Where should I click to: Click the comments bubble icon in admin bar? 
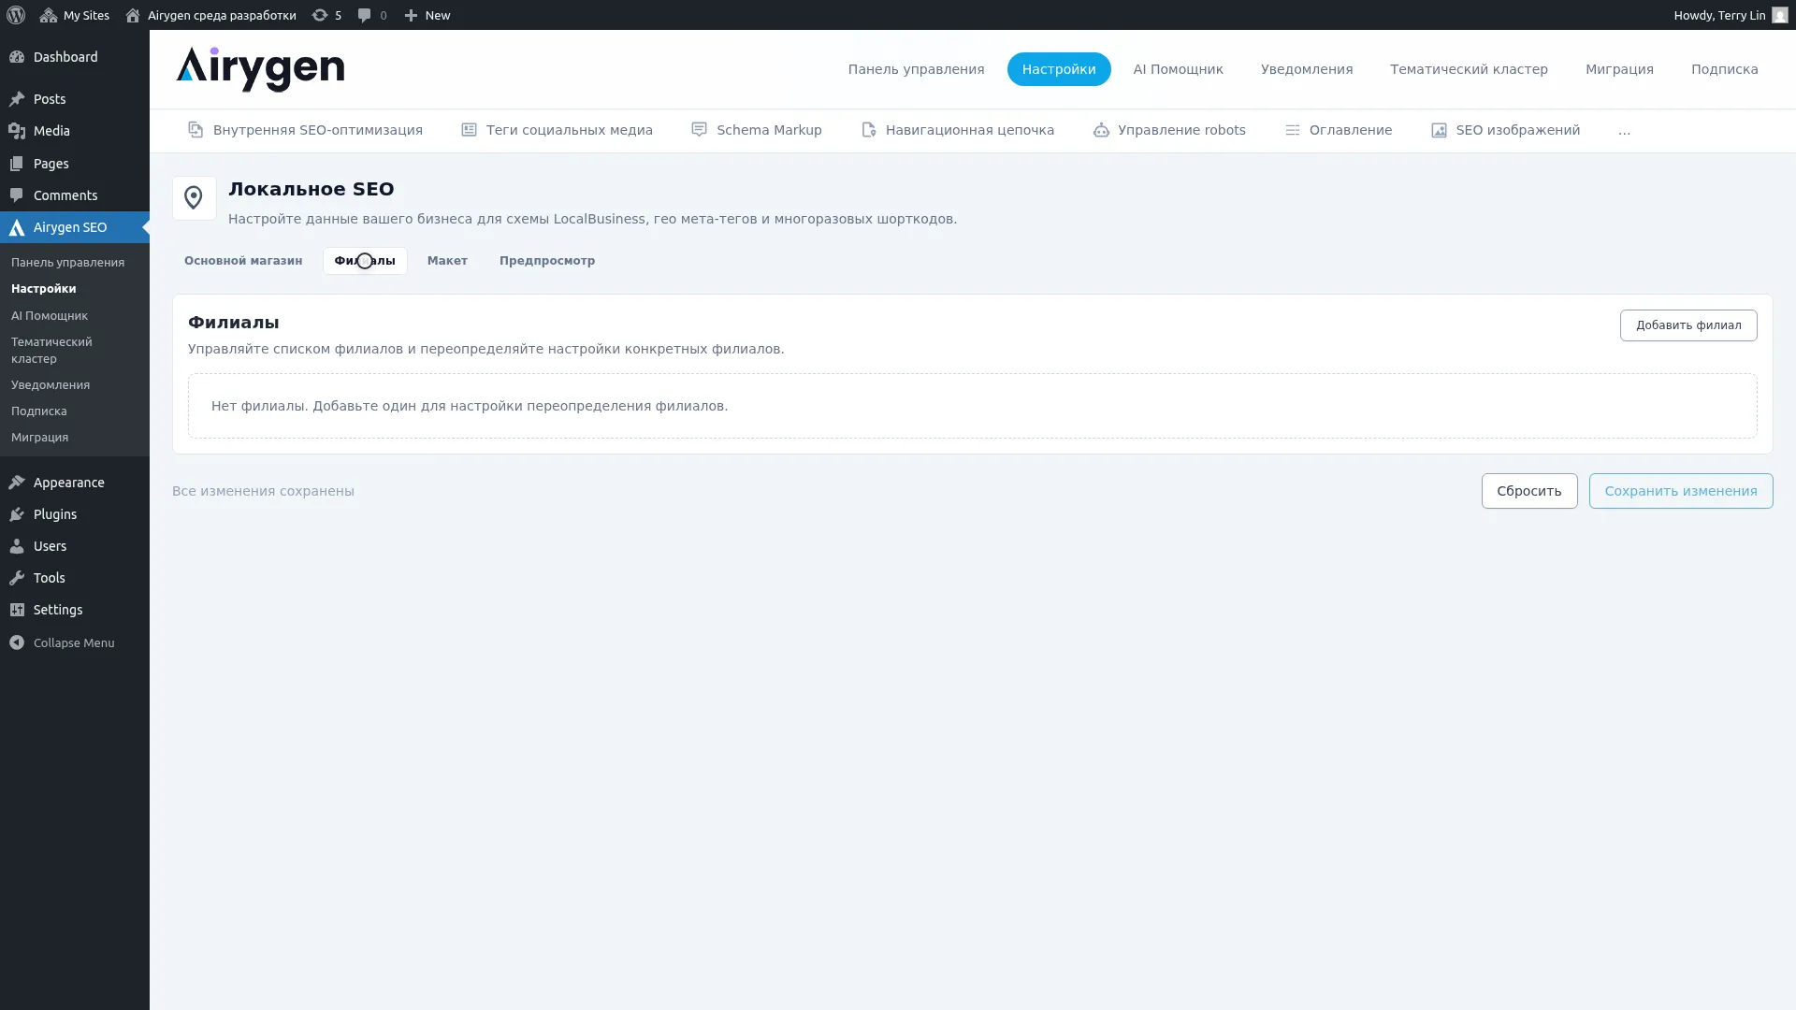point(365,15)
